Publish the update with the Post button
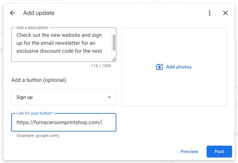The height and width of the screenshot is (163, 238). (x=219, y=151)
